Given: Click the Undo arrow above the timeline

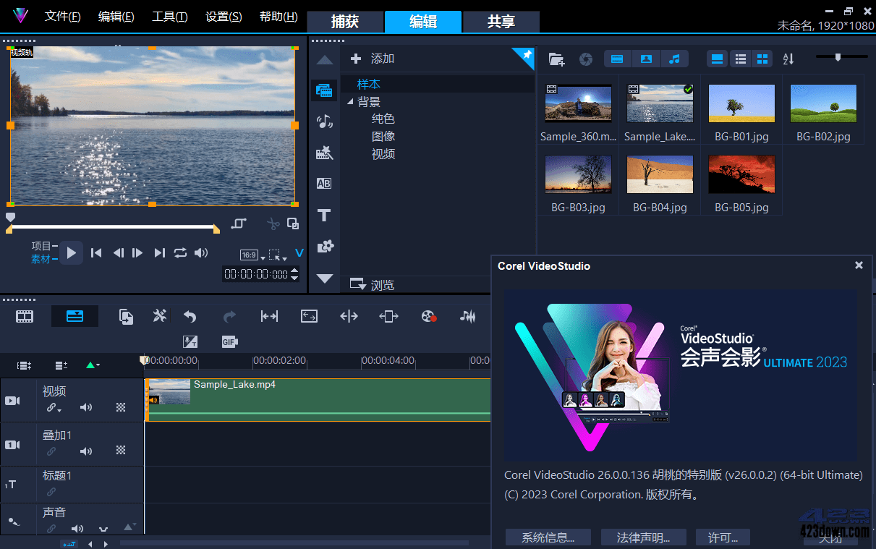Looking at the screenshot, I should click(189, 316).
